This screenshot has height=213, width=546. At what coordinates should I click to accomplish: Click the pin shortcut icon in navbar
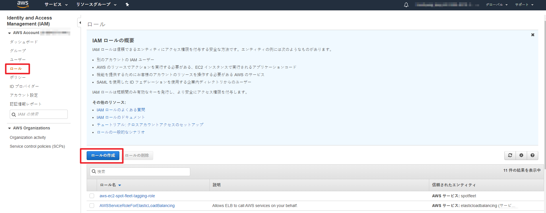[x=127, y=5]
